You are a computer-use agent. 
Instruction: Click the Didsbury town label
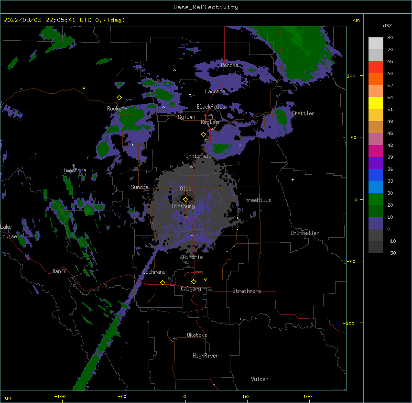pos(184,206)
